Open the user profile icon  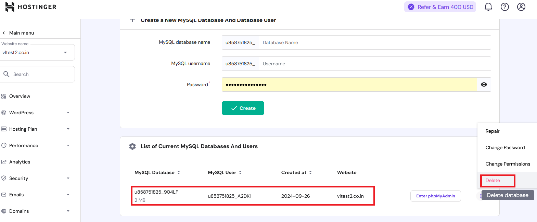pyautogui.click(x=521, y=7)
